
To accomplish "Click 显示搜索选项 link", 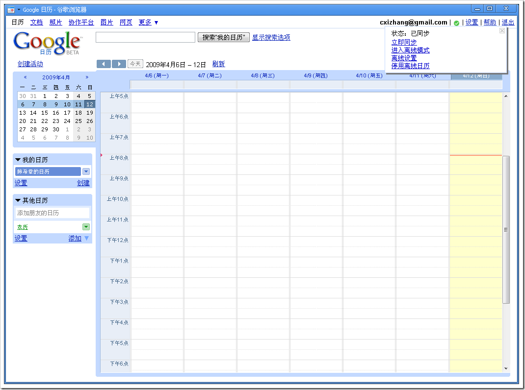I will point(271,37).
